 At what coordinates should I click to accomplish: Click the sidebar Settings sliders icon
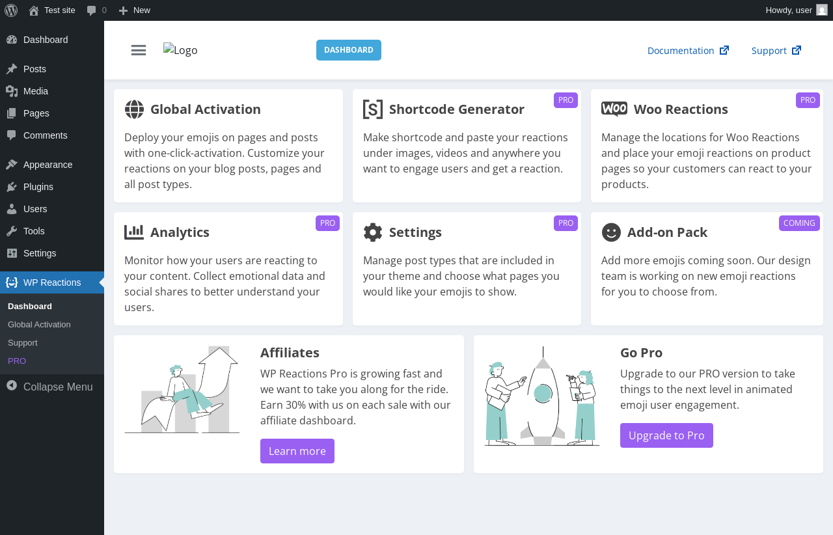(12, 253)
